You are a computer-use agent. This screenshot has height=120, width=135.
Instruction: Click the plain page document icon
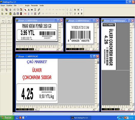coord(10,10)
